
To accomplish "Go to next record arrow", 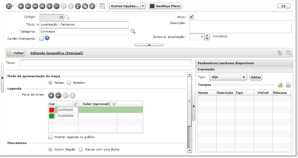I will (35, 6).
